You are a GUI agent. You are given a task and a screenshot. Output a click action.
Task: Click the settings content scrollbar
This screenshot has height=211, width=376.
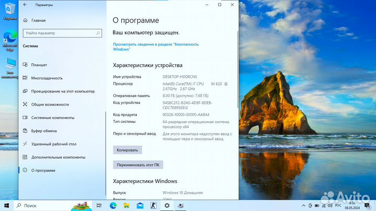click(238, 69)
